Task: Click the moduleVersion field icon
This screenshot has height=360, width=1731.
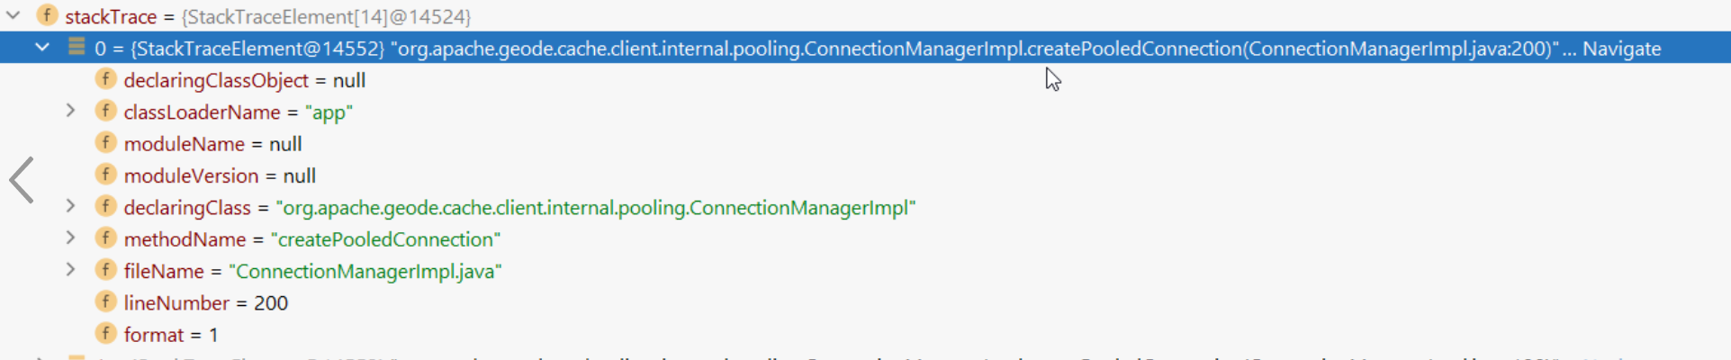Action: coord(106,175)
